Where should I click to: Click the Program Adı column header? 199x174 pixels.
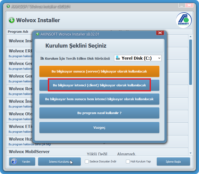[18, 31]
